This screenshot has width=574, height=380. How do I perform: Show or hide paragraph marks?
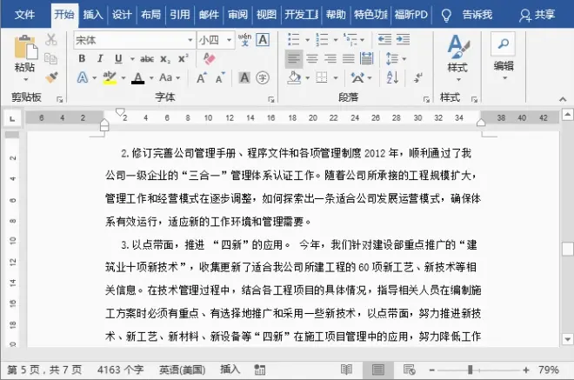417,77
